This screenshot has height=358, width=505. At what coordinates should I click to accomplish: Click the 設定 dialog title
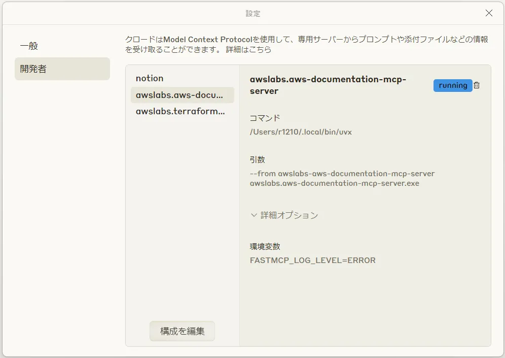253,14
